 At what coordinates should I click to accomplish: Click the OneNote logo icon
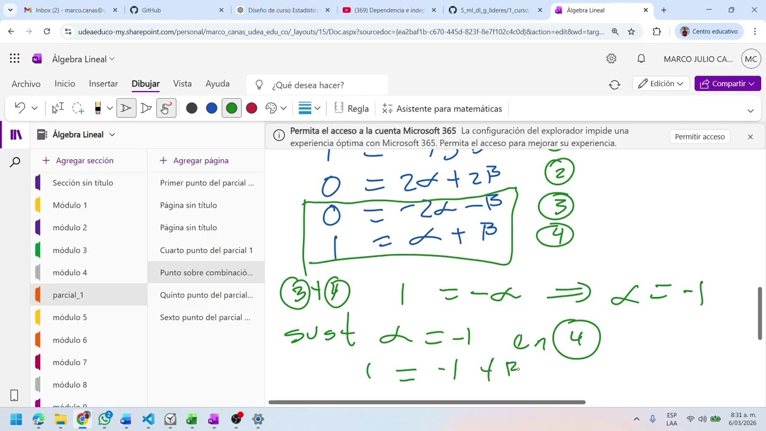[37, 59]
